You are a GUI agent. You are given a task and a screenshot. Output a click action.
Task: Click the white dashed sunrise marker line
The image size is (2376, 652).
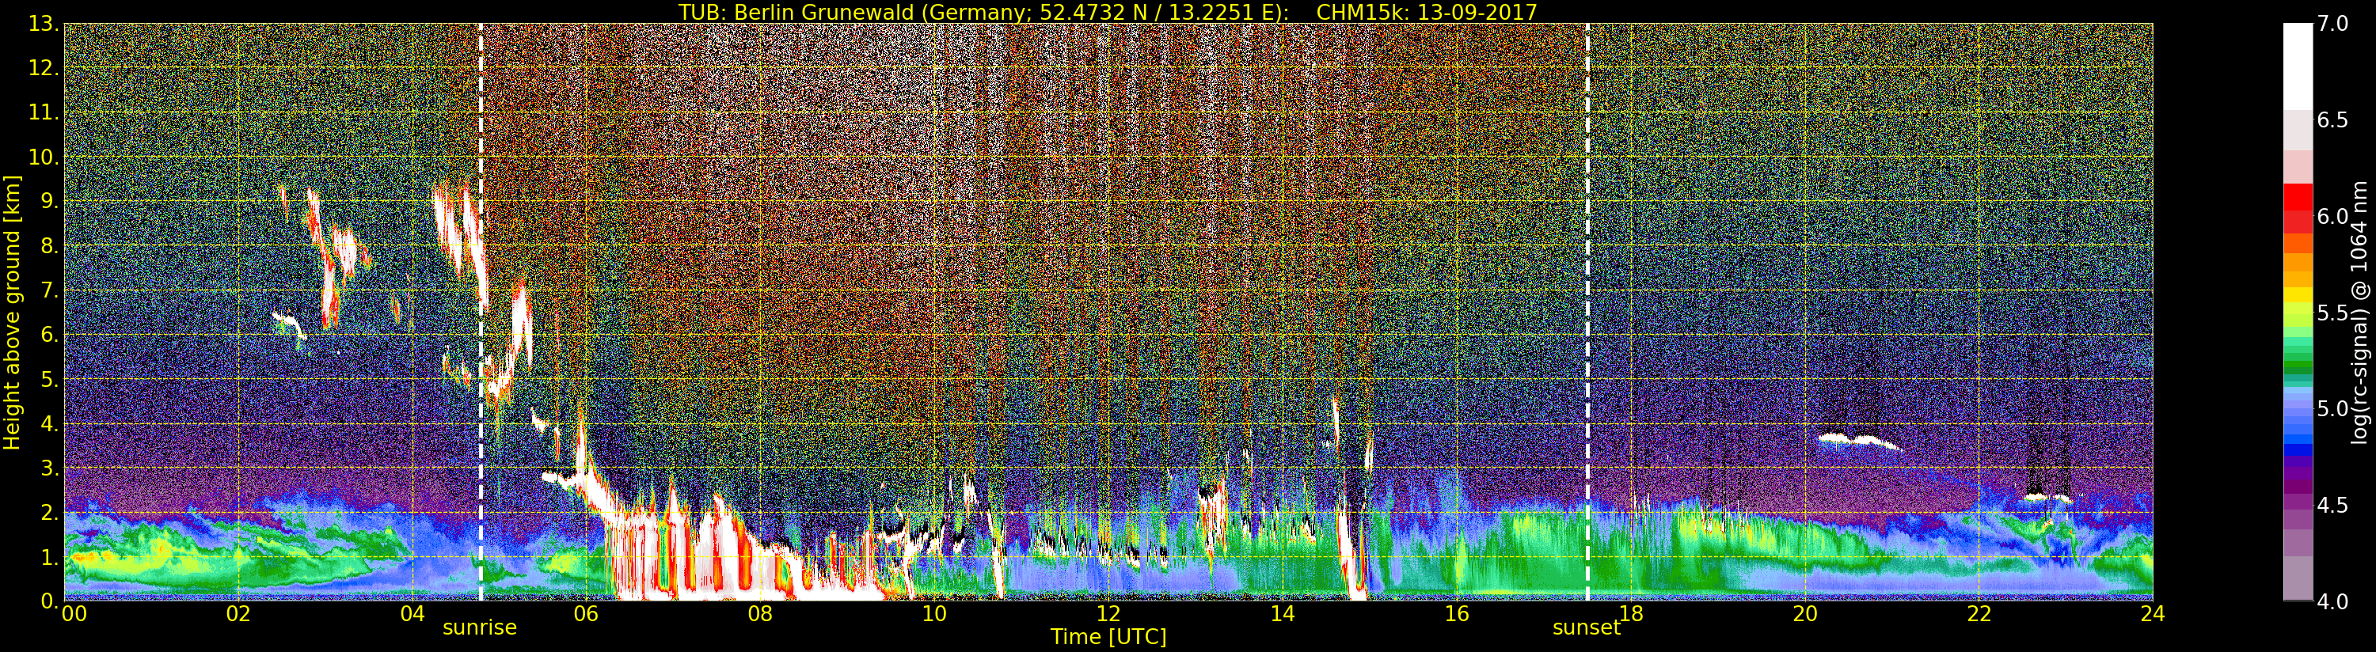(x=481, y=313)
